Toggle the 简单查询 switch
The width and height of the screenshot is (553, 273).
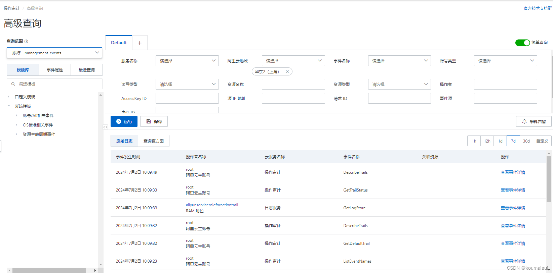pyautogui.click(x=522, y=43)
